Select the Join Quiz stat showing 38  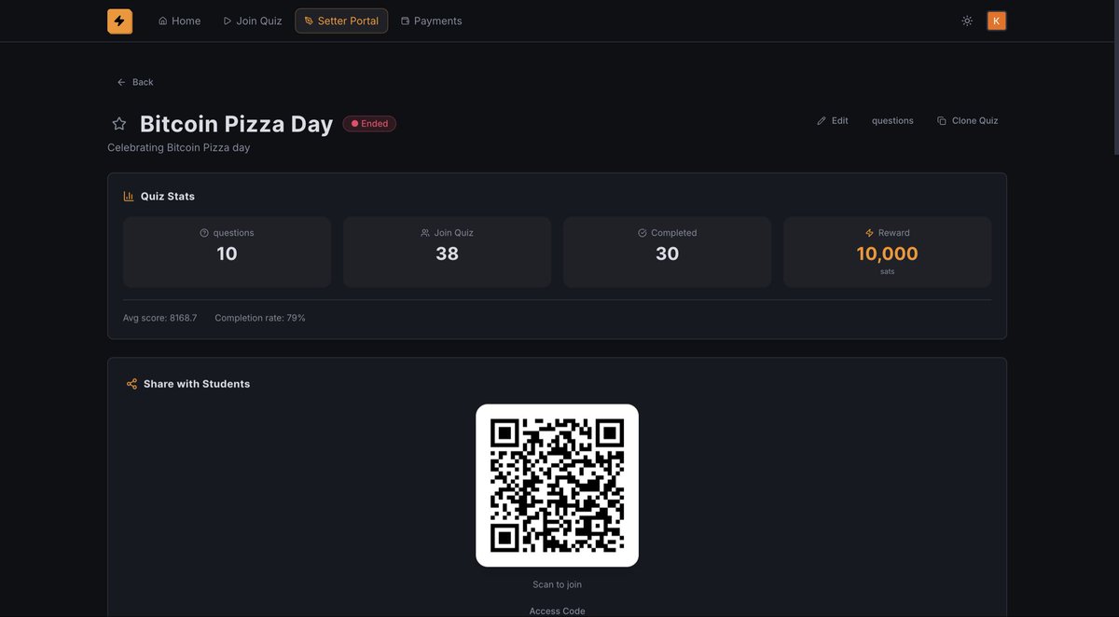tap(447, 252)
